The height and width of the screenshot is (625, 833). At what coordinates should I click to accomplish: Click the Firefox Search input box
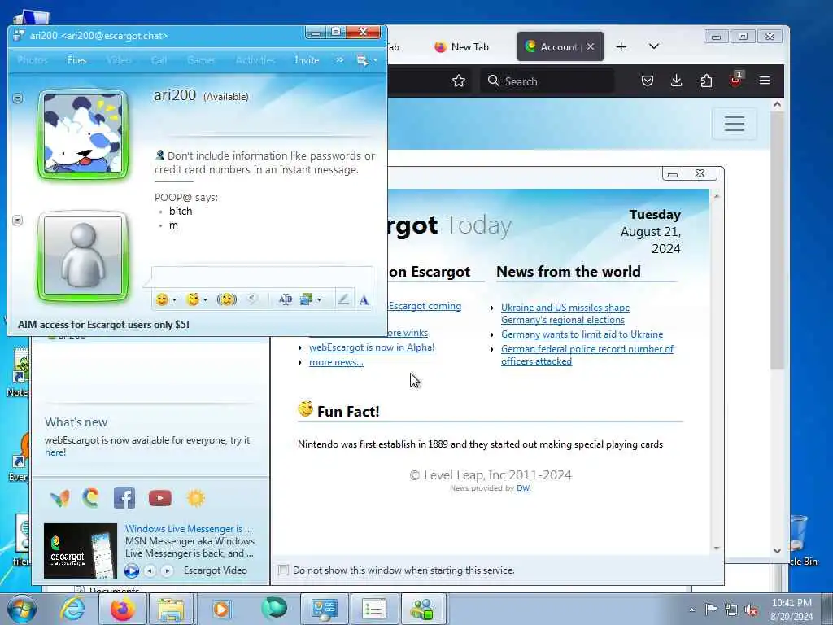pos(548,81)
